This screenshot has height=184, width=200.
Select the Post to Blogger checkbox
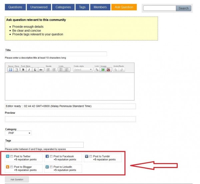tap(12, 167)
